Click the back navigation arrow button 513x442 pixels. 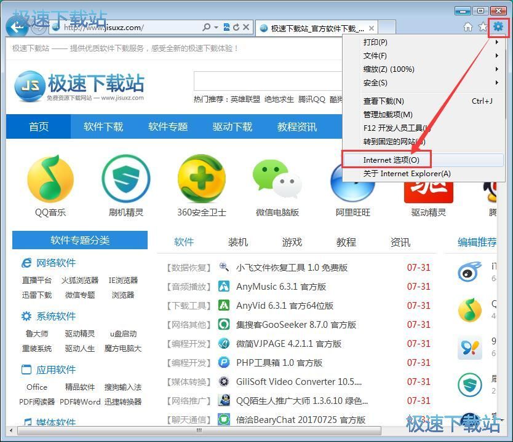pos(17,27)
